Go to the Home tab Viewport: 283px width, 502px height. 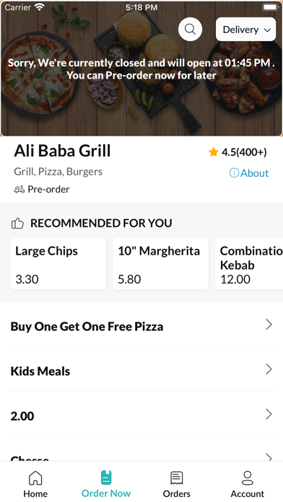click(35, 484)
